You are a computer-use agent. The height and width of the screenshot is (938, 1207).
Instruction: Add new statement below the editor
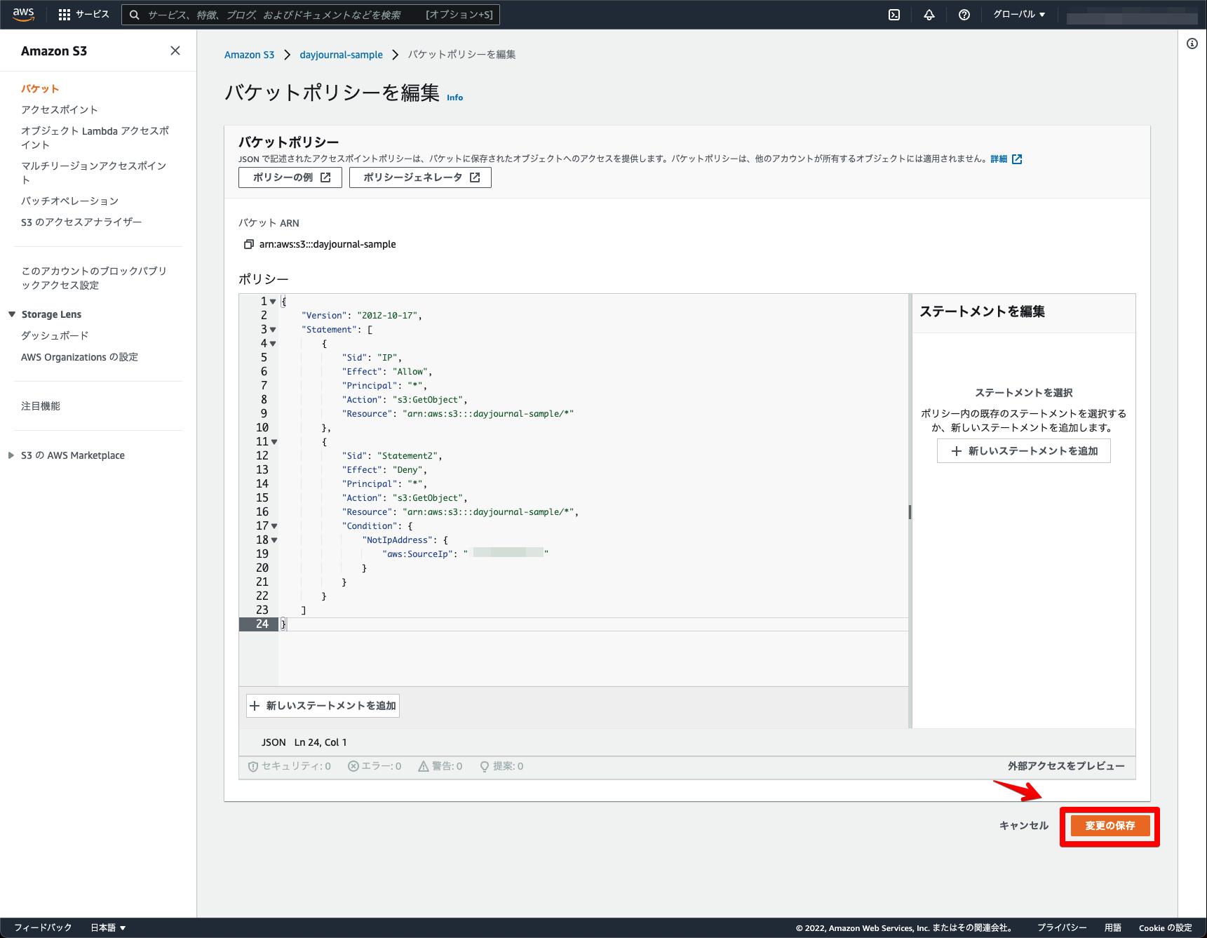(323, 706)
